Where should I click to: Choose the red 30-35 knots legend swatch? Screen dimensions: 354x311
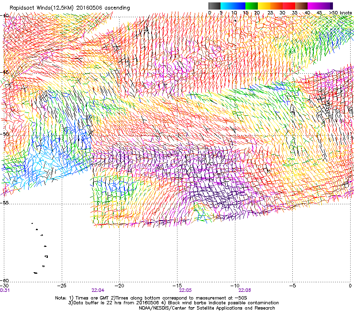pyautogui.click(x=289, y=6)
